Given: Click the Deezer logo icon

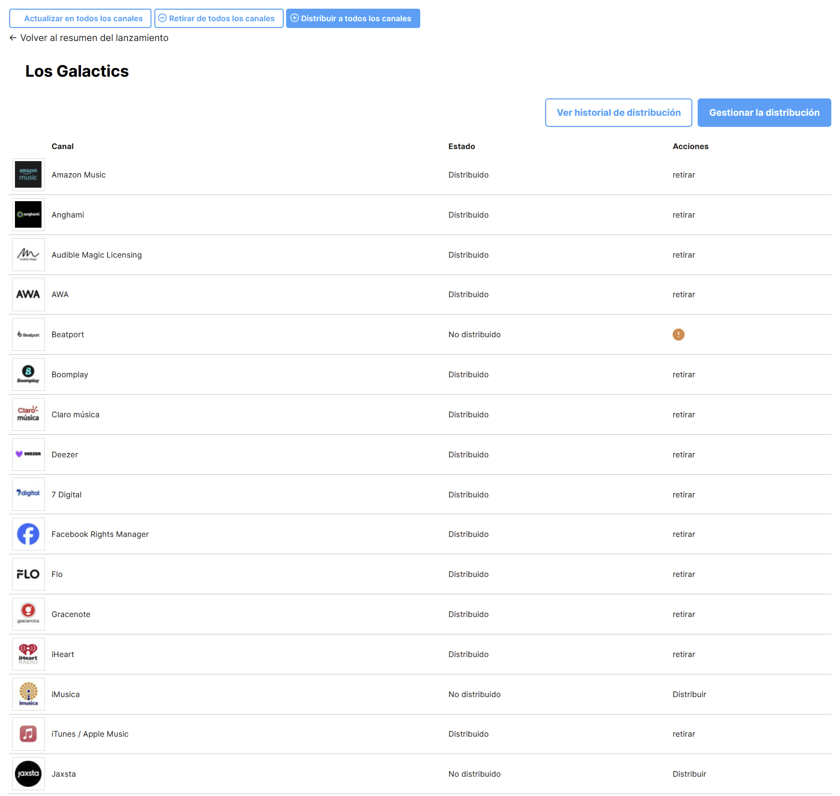Looking at the screenshot, I should click(x=28, y=454).
